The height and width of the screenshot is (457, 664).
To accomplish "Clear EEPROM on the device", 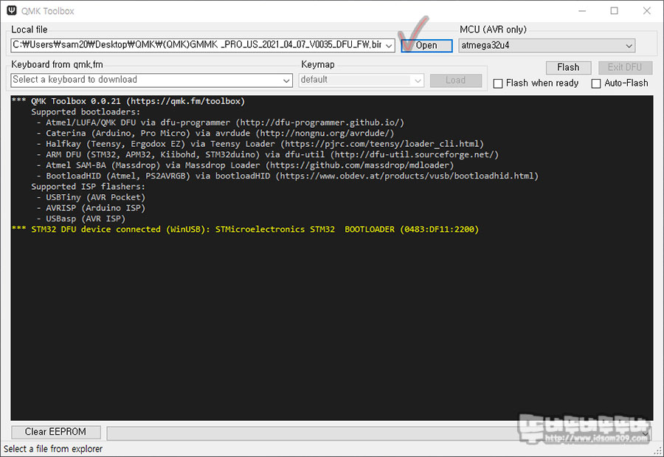I will pos(55,432).
